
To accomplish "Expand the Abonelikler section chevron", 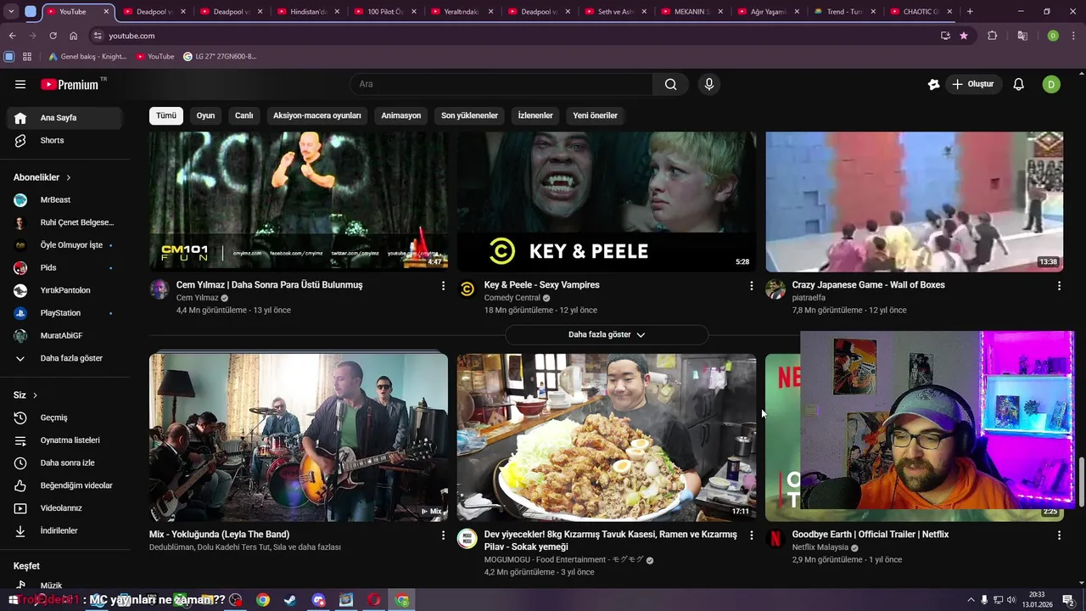I will tap(69, 177).
